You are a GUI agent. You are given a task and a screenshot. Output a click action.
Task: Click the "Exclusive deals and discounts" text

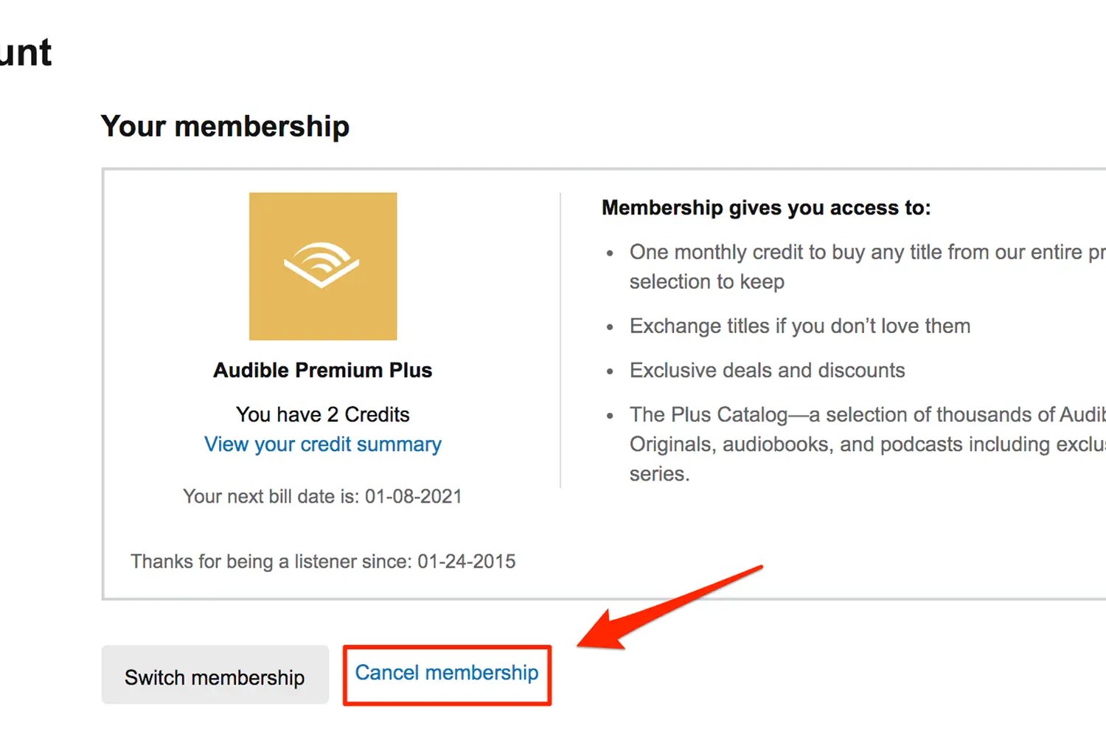(x=767, y=370)
